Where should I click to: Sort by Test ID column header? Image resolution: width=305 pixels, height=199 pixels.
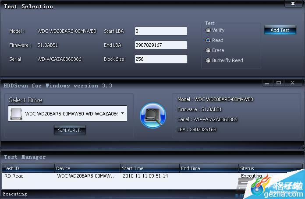28,168
